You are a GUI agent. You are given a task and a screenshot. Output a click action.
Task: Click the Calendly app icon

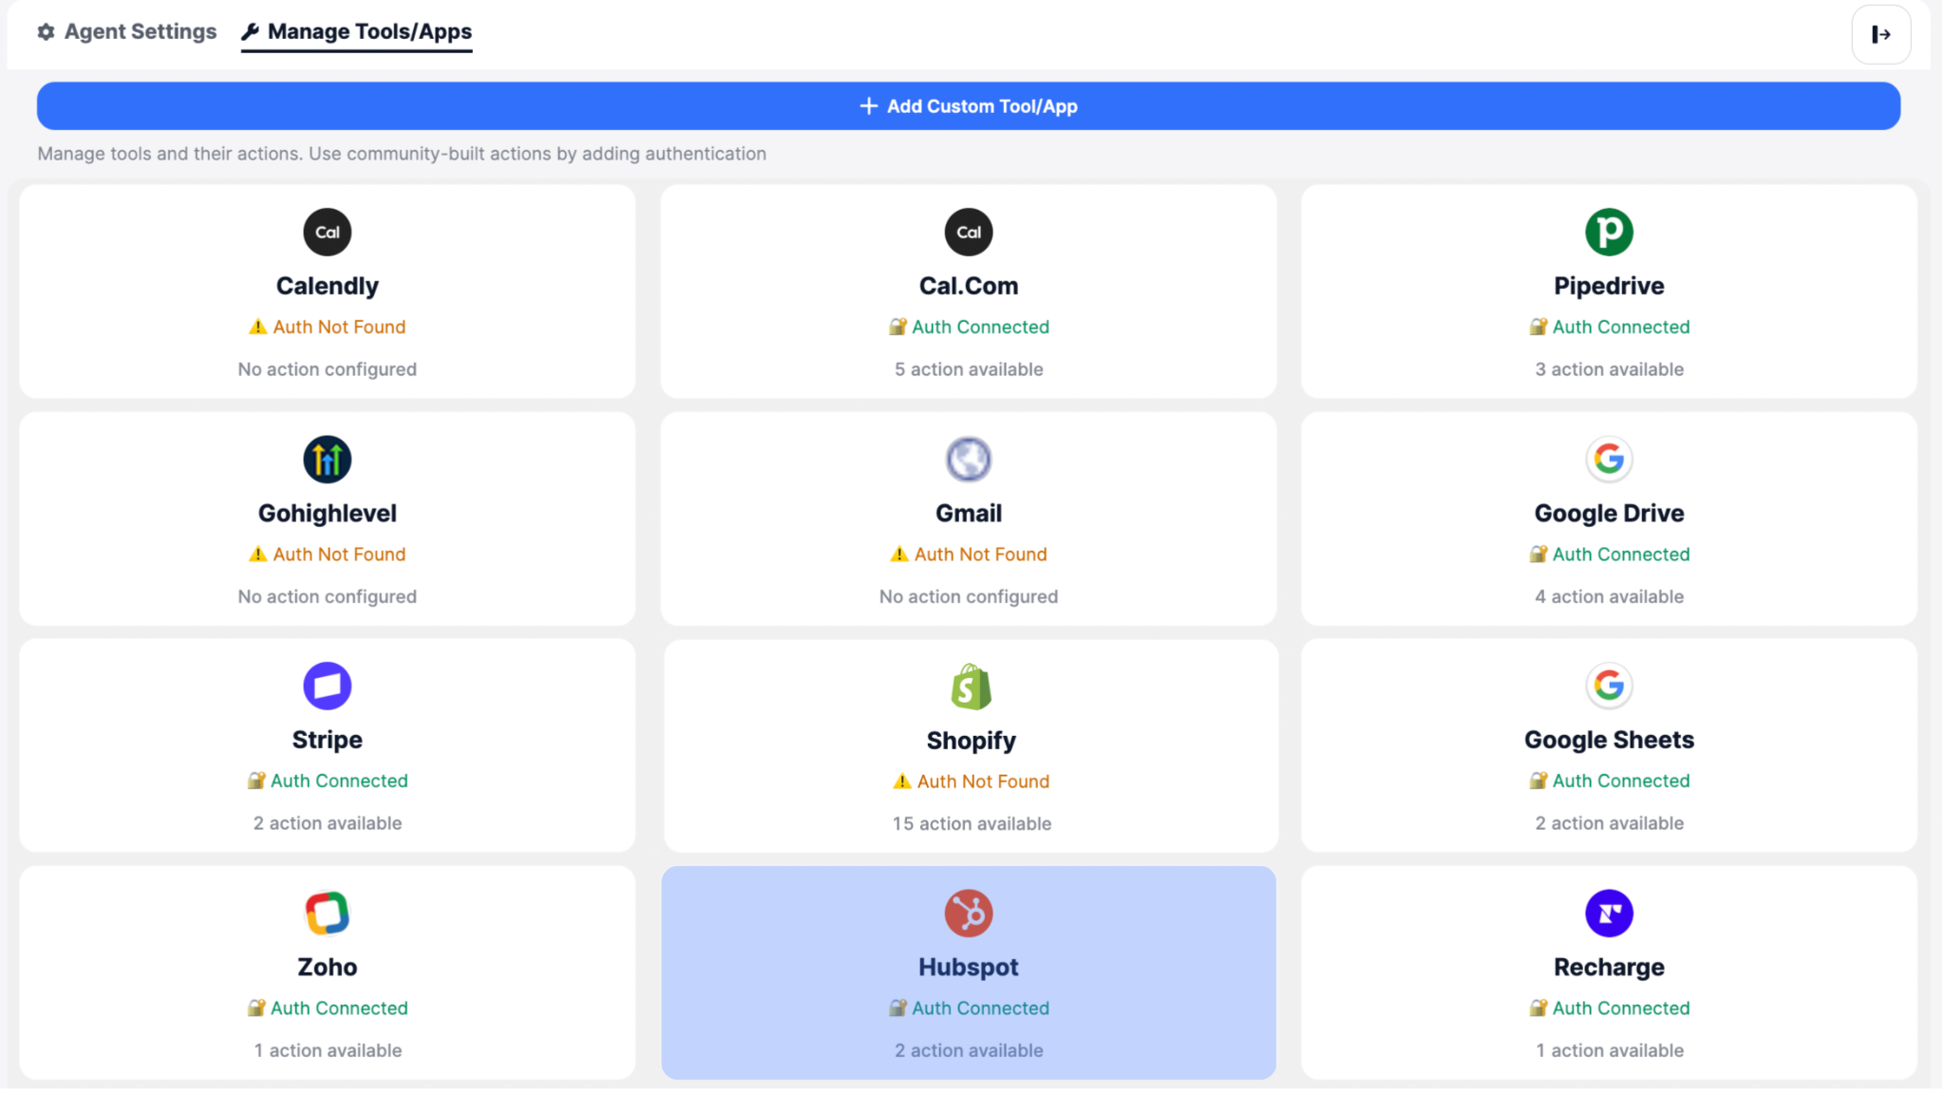(327, 232)
